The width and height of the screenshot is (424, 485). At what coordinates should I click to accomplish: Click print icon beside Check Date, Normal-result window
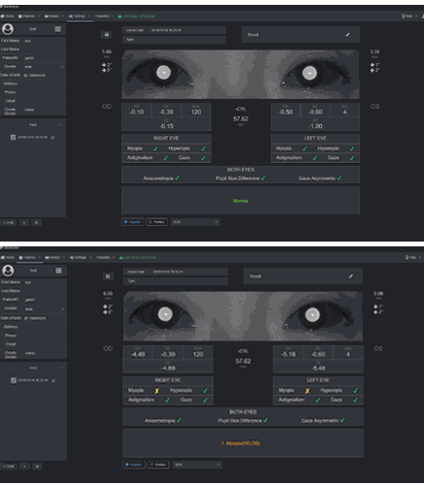[x=107, y=35]
